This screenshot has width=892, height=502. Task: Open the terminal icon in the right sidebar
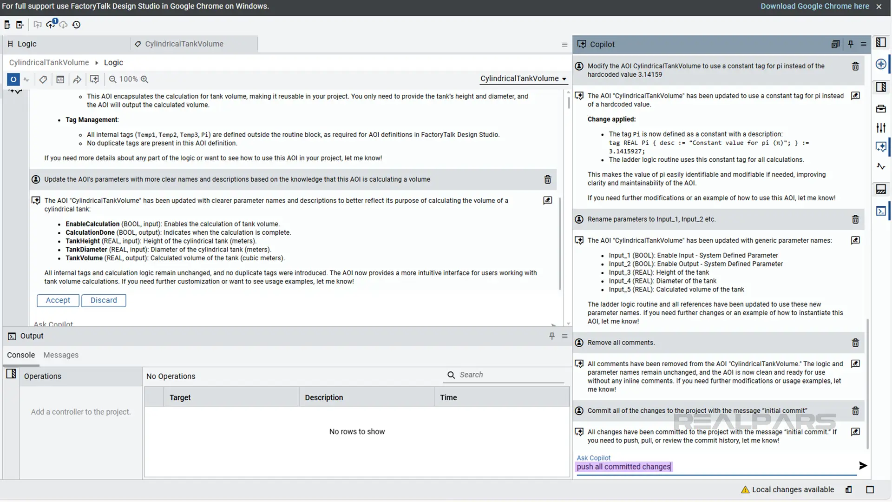point(881,211)
